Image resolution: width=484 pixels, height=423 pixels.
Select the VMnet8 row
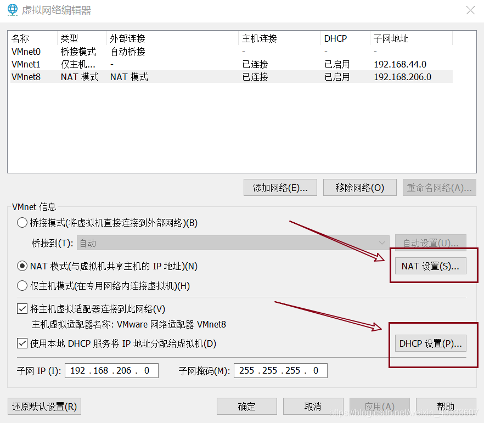click(232, 77)
